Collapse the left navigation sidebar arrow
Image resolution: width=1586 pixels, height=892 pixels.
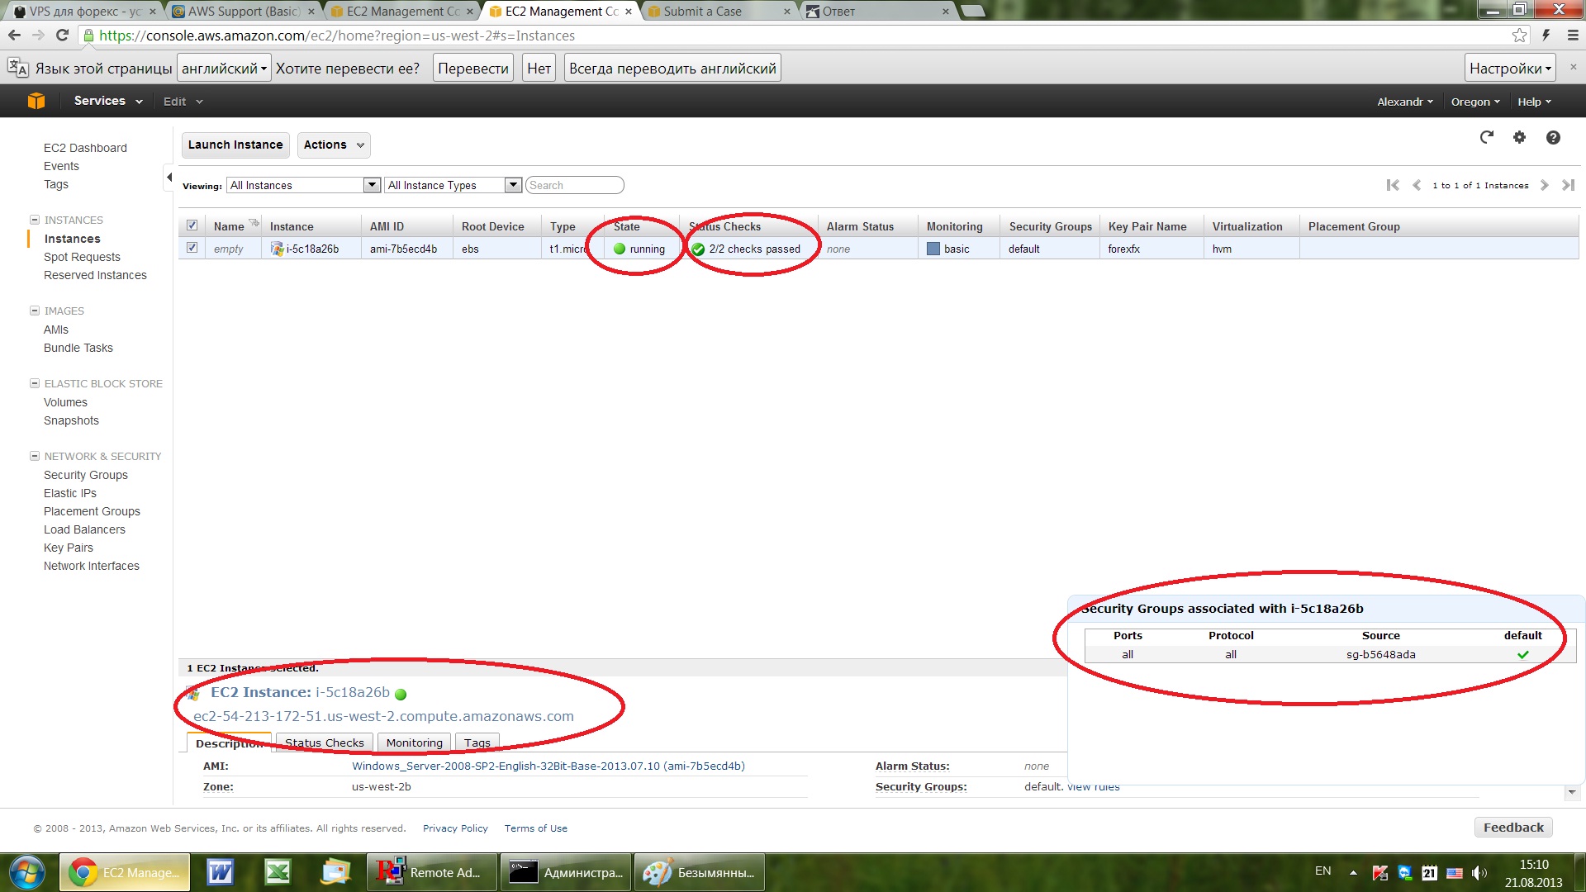point(169,177)
